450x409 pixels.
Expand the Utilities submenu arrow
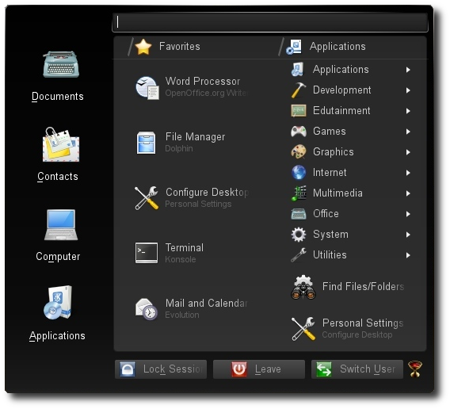(x=408, y=255)
